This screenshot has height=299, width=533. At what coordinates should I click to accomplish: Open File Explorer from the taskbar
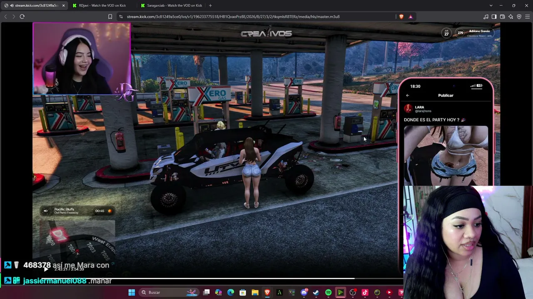(255, 292)
